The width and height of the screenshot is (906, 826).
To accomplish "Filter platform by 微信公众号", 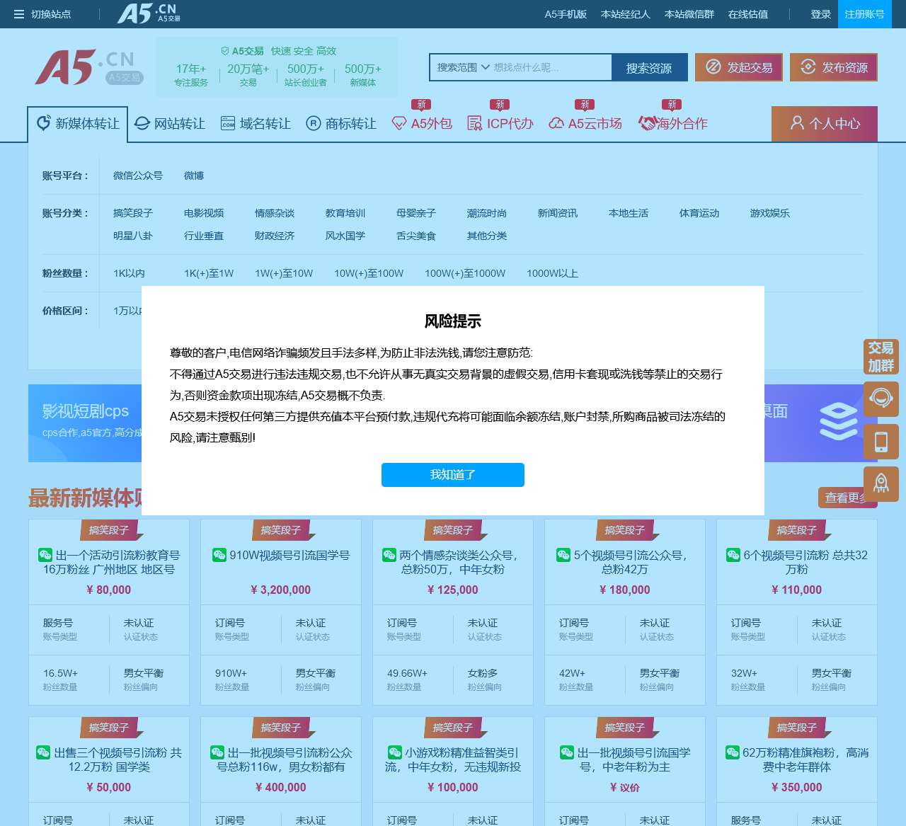I will point(138,176).
